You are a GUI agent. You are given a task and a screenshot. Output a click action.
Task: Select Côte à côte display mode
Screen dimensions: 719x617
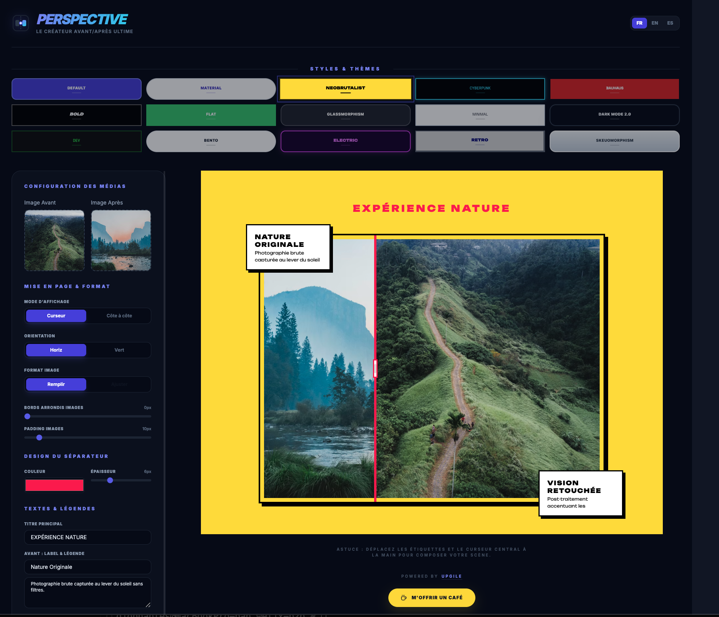[x=119, y=315]
